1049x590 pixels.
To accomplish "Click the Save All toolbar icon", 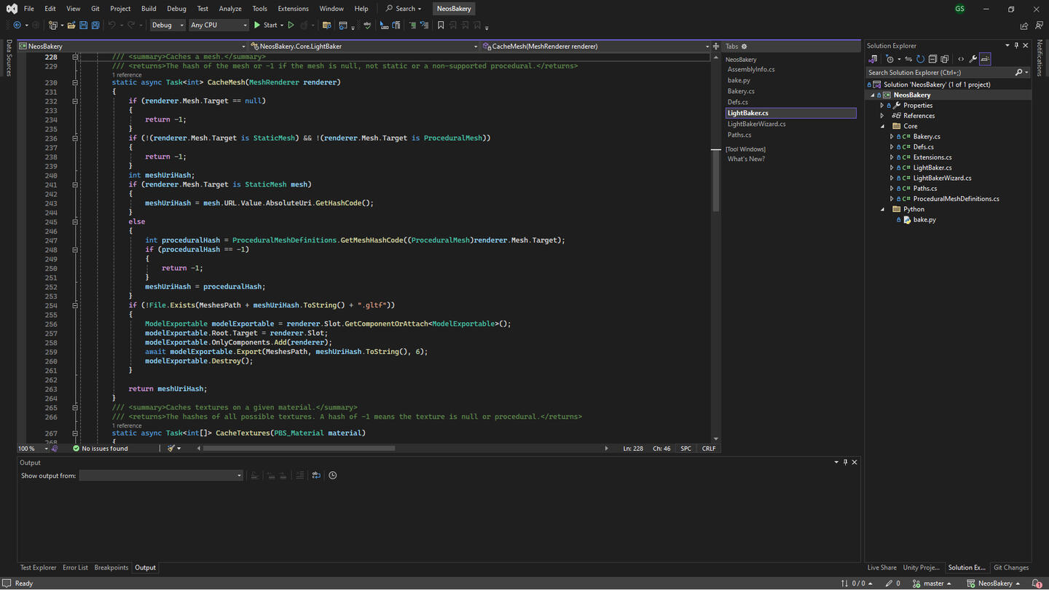I will coord(95,25).
